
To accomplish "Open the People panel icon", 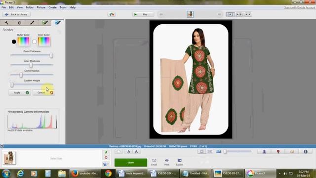I will pyautogui.click(x=264, y=152).
